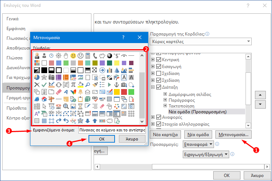Click OK in the Μετονομασία dialog

click(102, 139)
